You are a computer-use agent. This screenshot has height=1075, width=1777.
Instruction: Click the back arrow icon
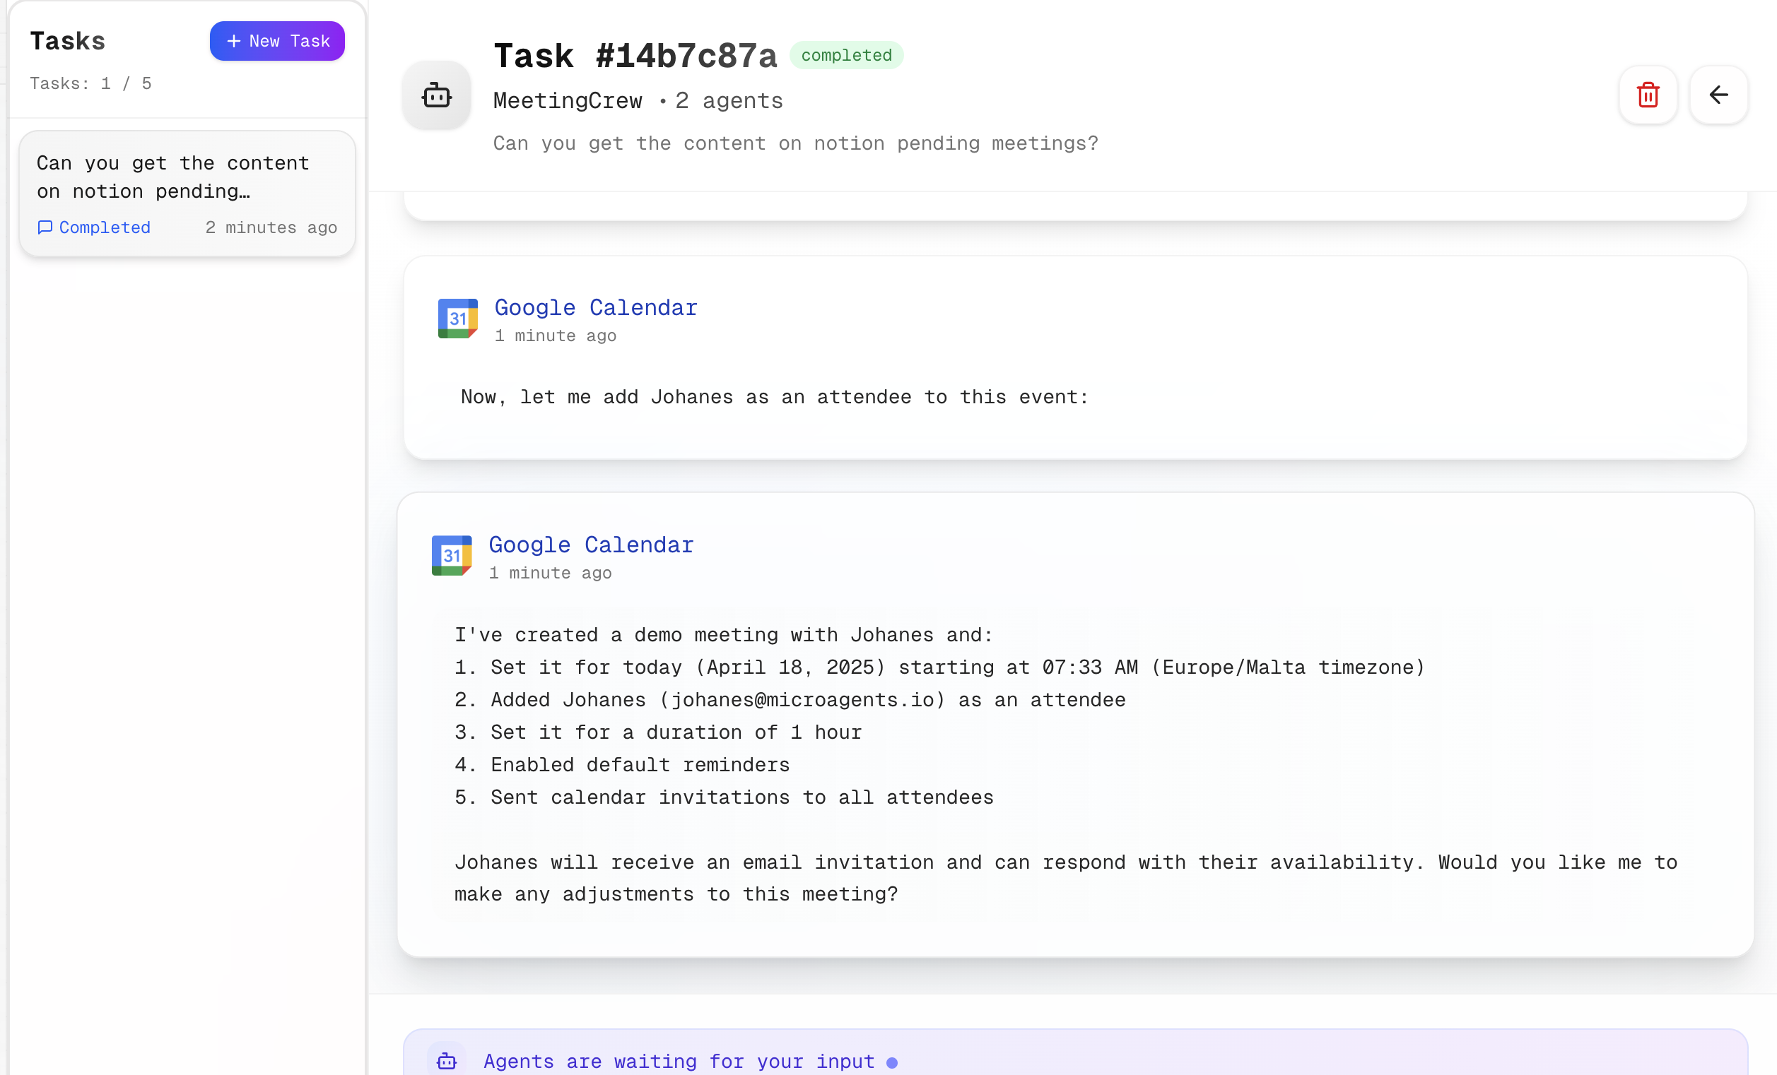click(x=1718, y=95)
